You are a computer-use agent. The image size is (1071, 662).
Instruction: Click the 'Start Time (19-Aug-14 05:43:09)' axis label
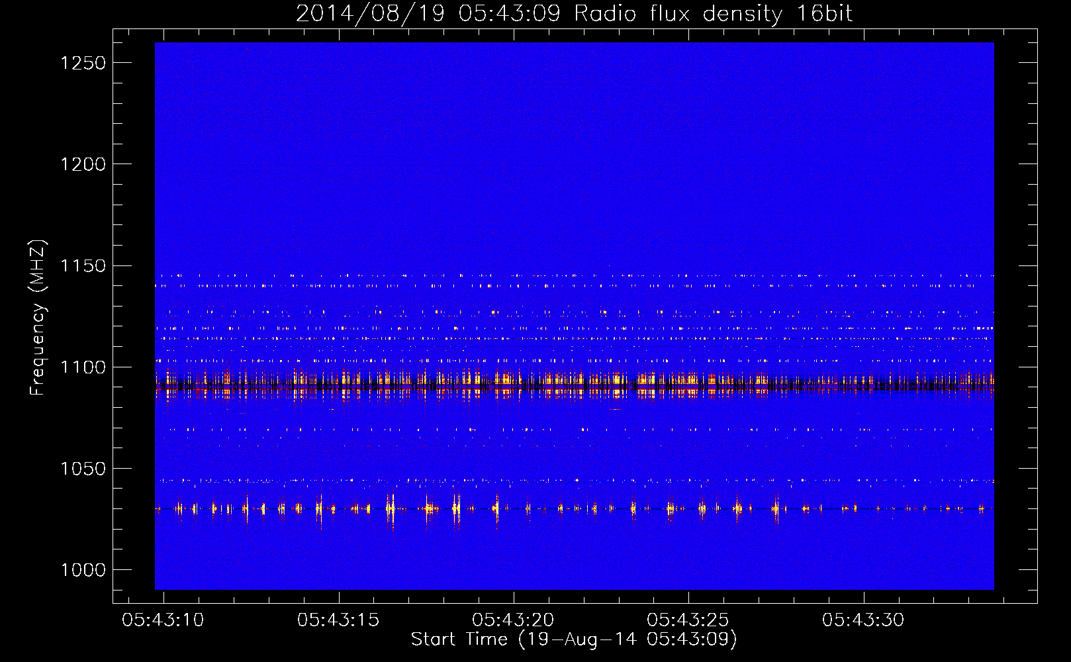click(574, 639)
